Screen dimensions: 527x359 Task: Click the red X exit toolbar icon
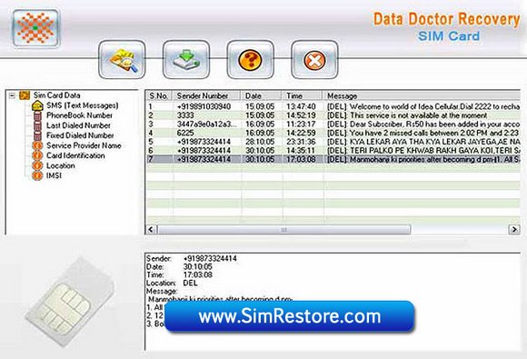click(x=314, y=60)
